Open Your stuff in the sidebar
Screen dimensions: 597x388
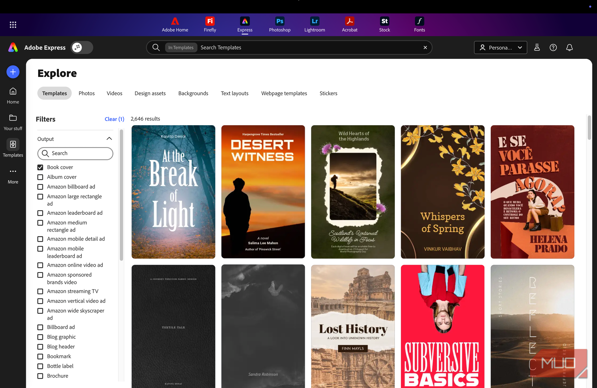click(13, 122)
